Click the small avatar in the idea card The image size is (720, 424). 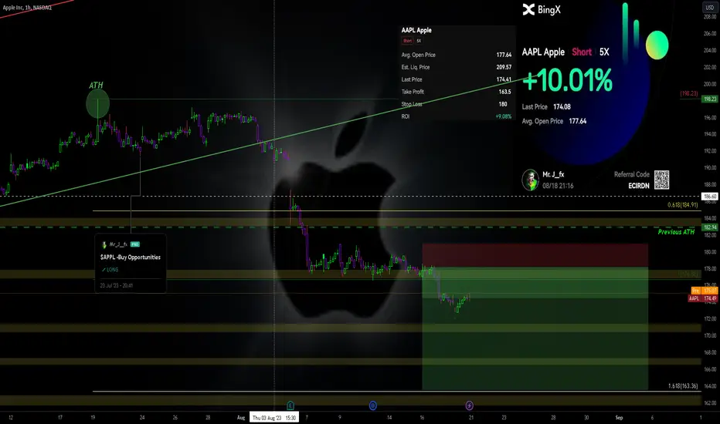104,244
